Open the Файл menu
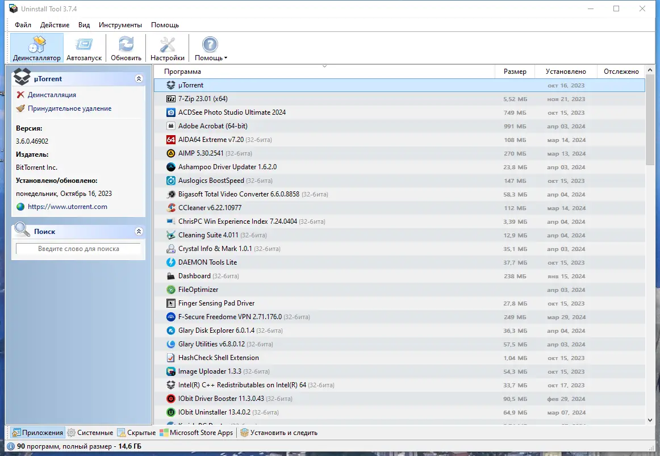Screen dimensions: 660x456 [23, 25]
